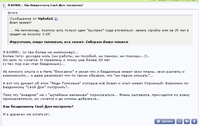
Task: Click the up arrow to go to top
Action: pos(194,121)
